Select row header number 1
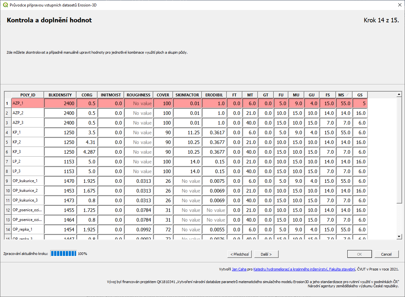The height and width of the screenshot is (297, 405). point(8,103)
